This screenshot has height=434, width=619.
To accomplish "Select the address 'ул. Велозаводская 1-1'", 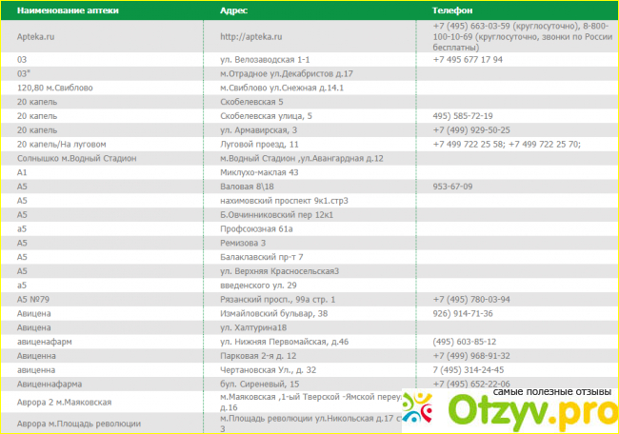I will tap(265, 59).
